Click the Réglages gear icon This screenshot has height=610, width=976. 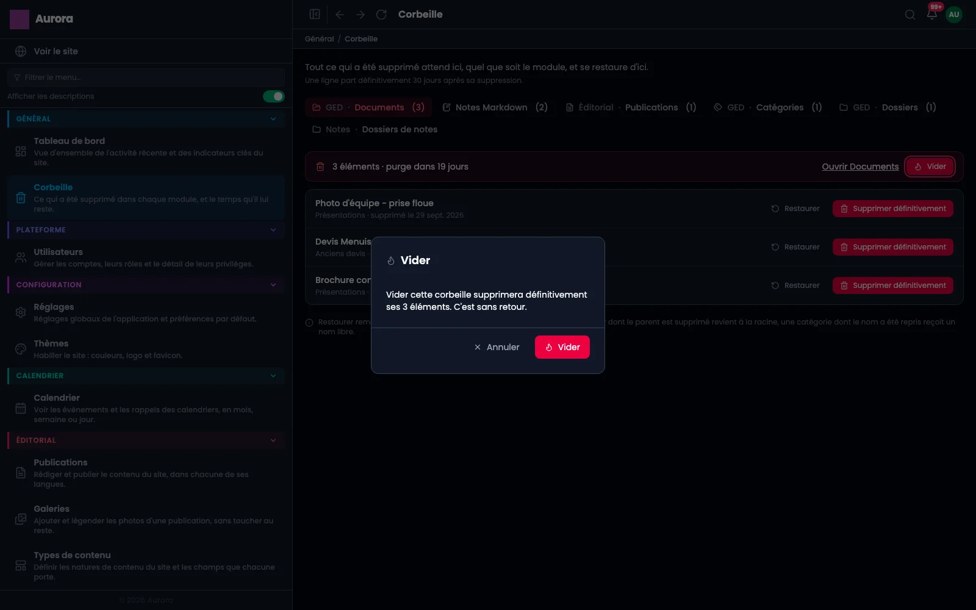point(21,312)
